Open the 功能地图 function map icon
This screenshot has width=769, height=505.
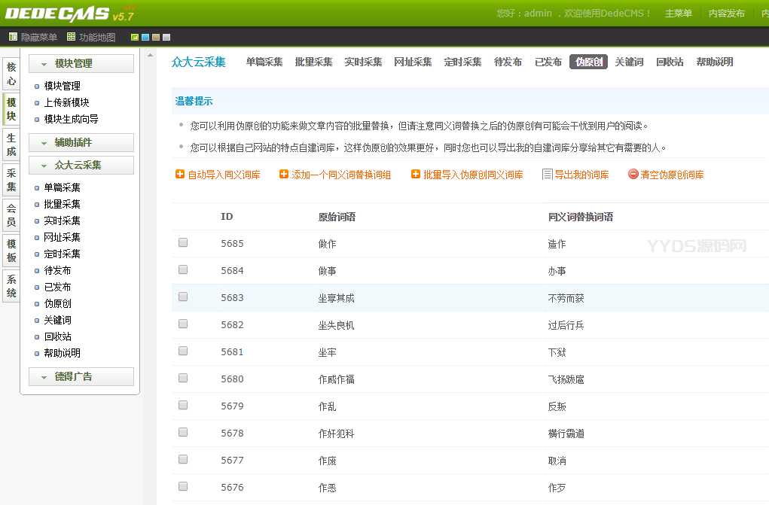pyautogui.click(x=71, y=37)
